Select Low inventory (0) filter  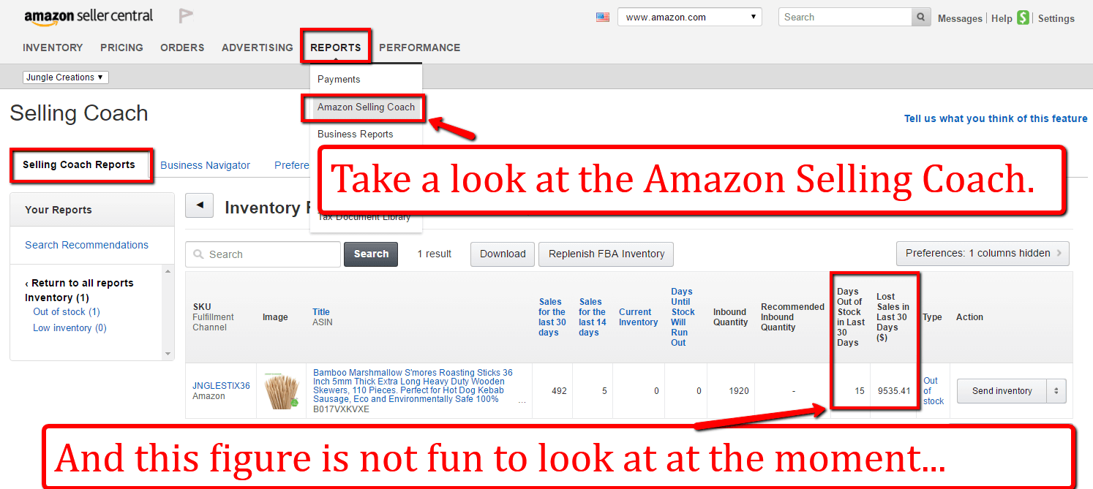pos(70,327)
